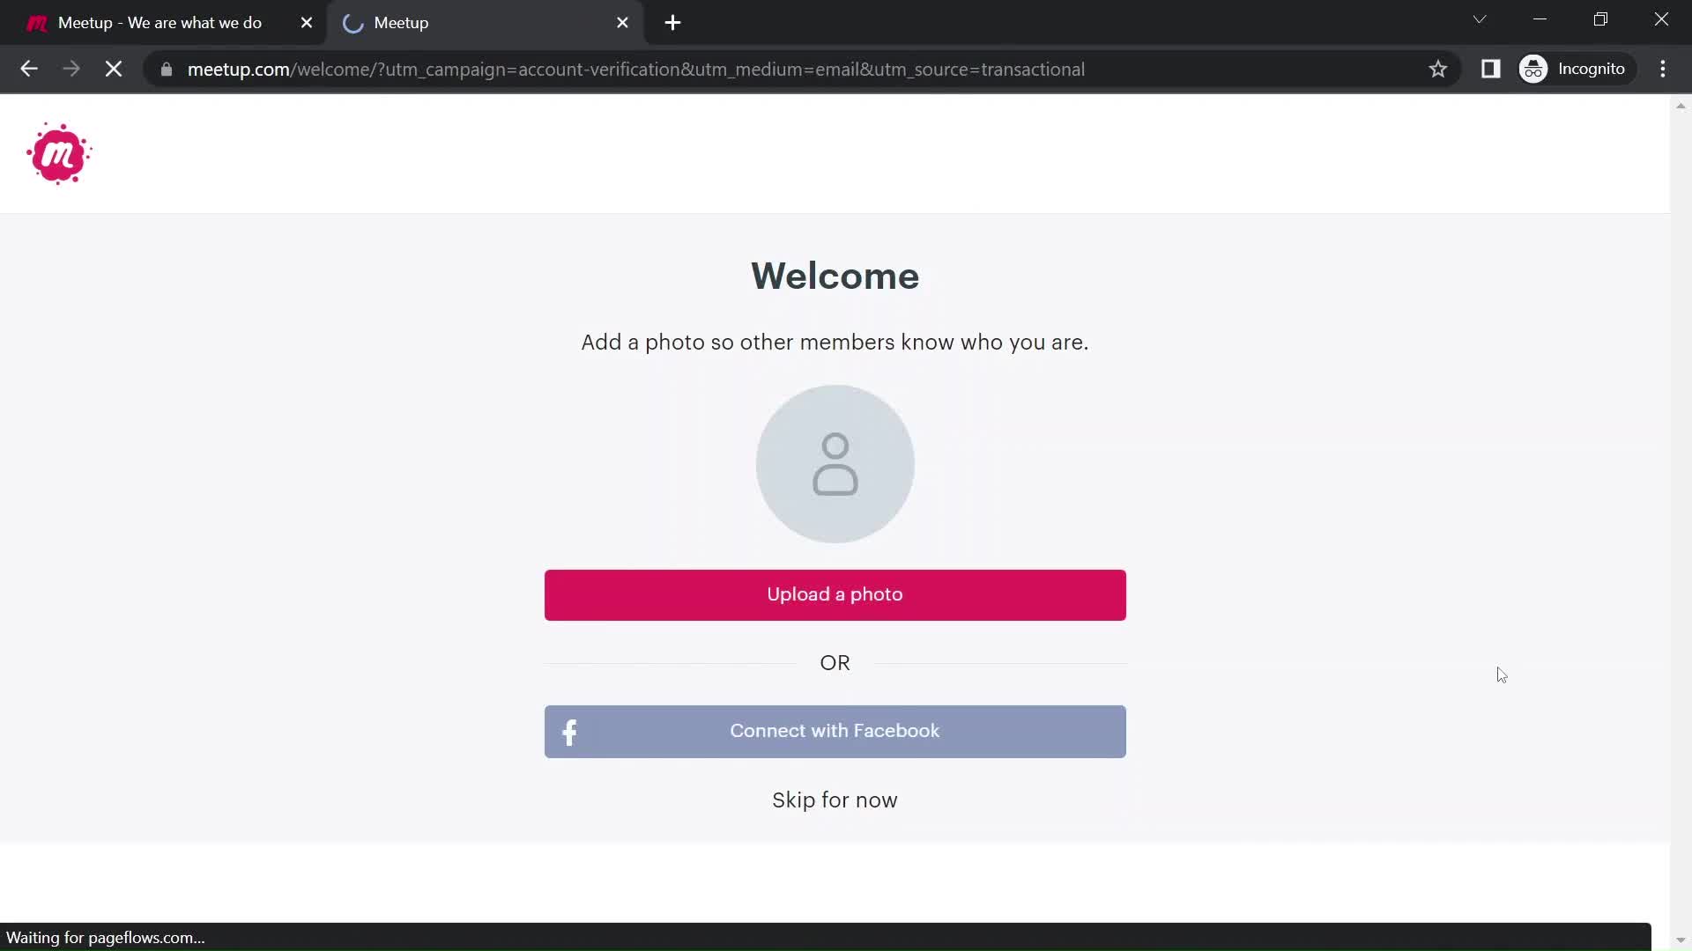Click the bookmark star icon in address bar
The width and height of the screenshot is (1692, 951).
click(1437, 69)
